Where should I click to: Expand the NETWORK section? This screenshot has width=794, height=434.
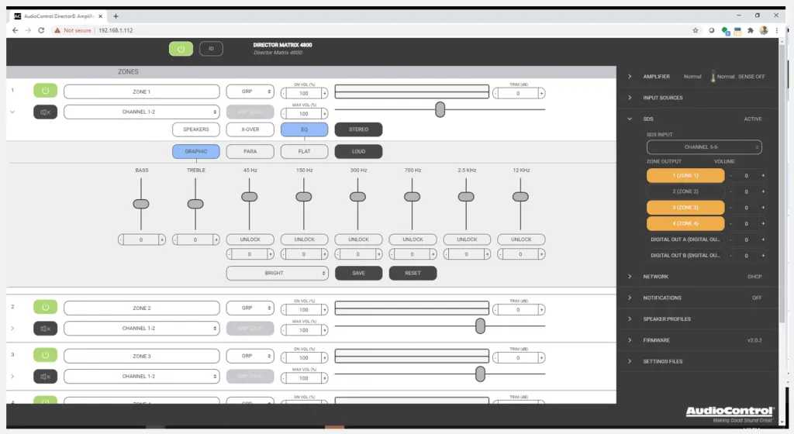tap(630, 277)
